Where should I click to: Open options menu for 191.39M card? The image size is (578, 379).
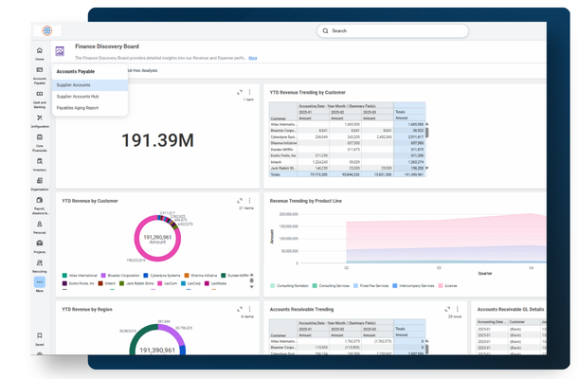tap(249, 92)
